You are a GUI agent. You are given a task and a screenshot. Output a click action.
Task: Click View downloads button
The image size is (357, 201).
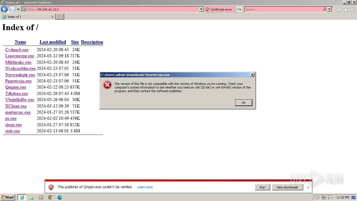pyautogui.click(x=287, y=187)
